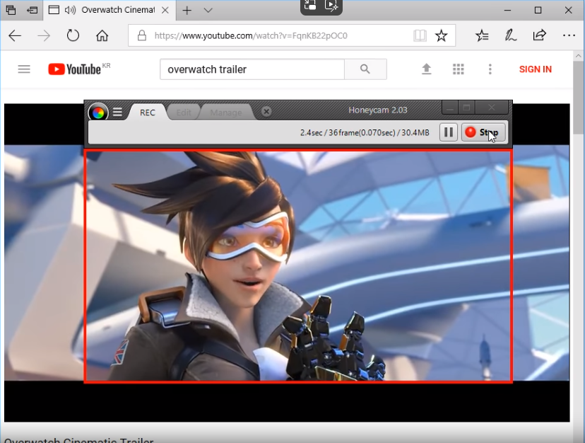Open the Manage tab in Honeycam
This screenshot has height=443, width=585.
pos(225,113)
